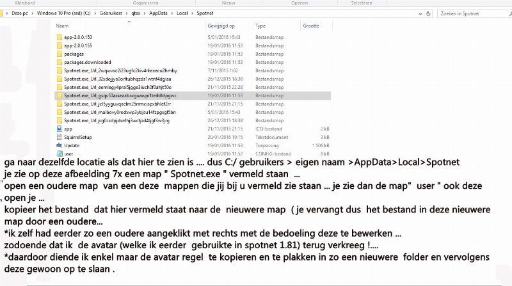The image size is (512, 286).
Task: Select folder icon of Spotnet.exe_Url_gsqv50axseaabaxguawpi1teddldpgwc
Action: click(60, 96)
